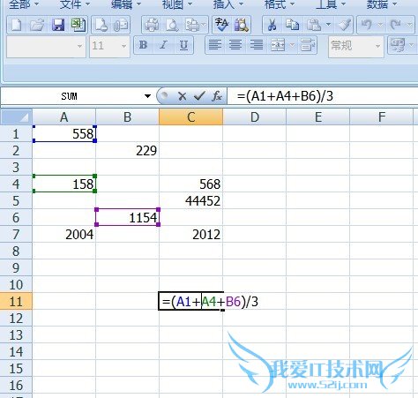Click cell containing 568
The height and width of the screenshot is (398, 418).
pos(190,184)
